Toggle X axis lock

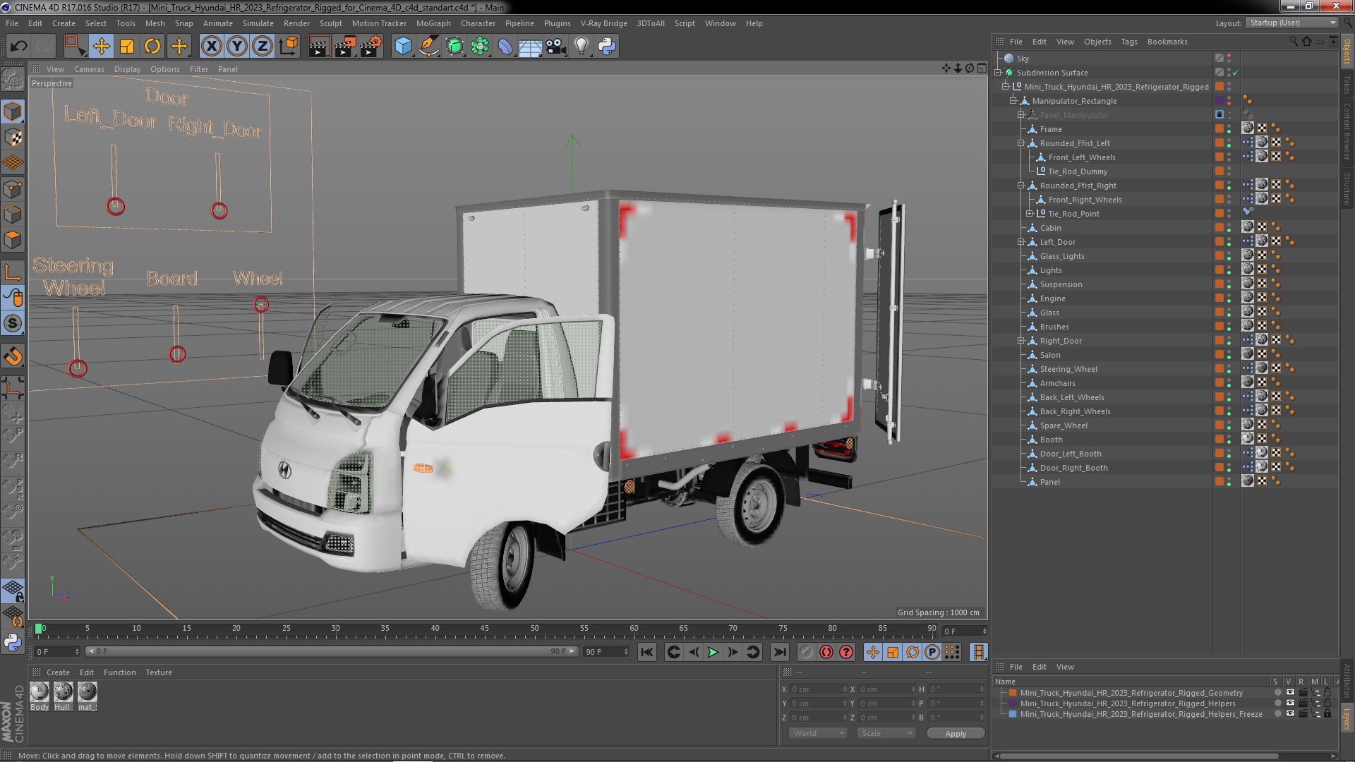click(211, 47)
